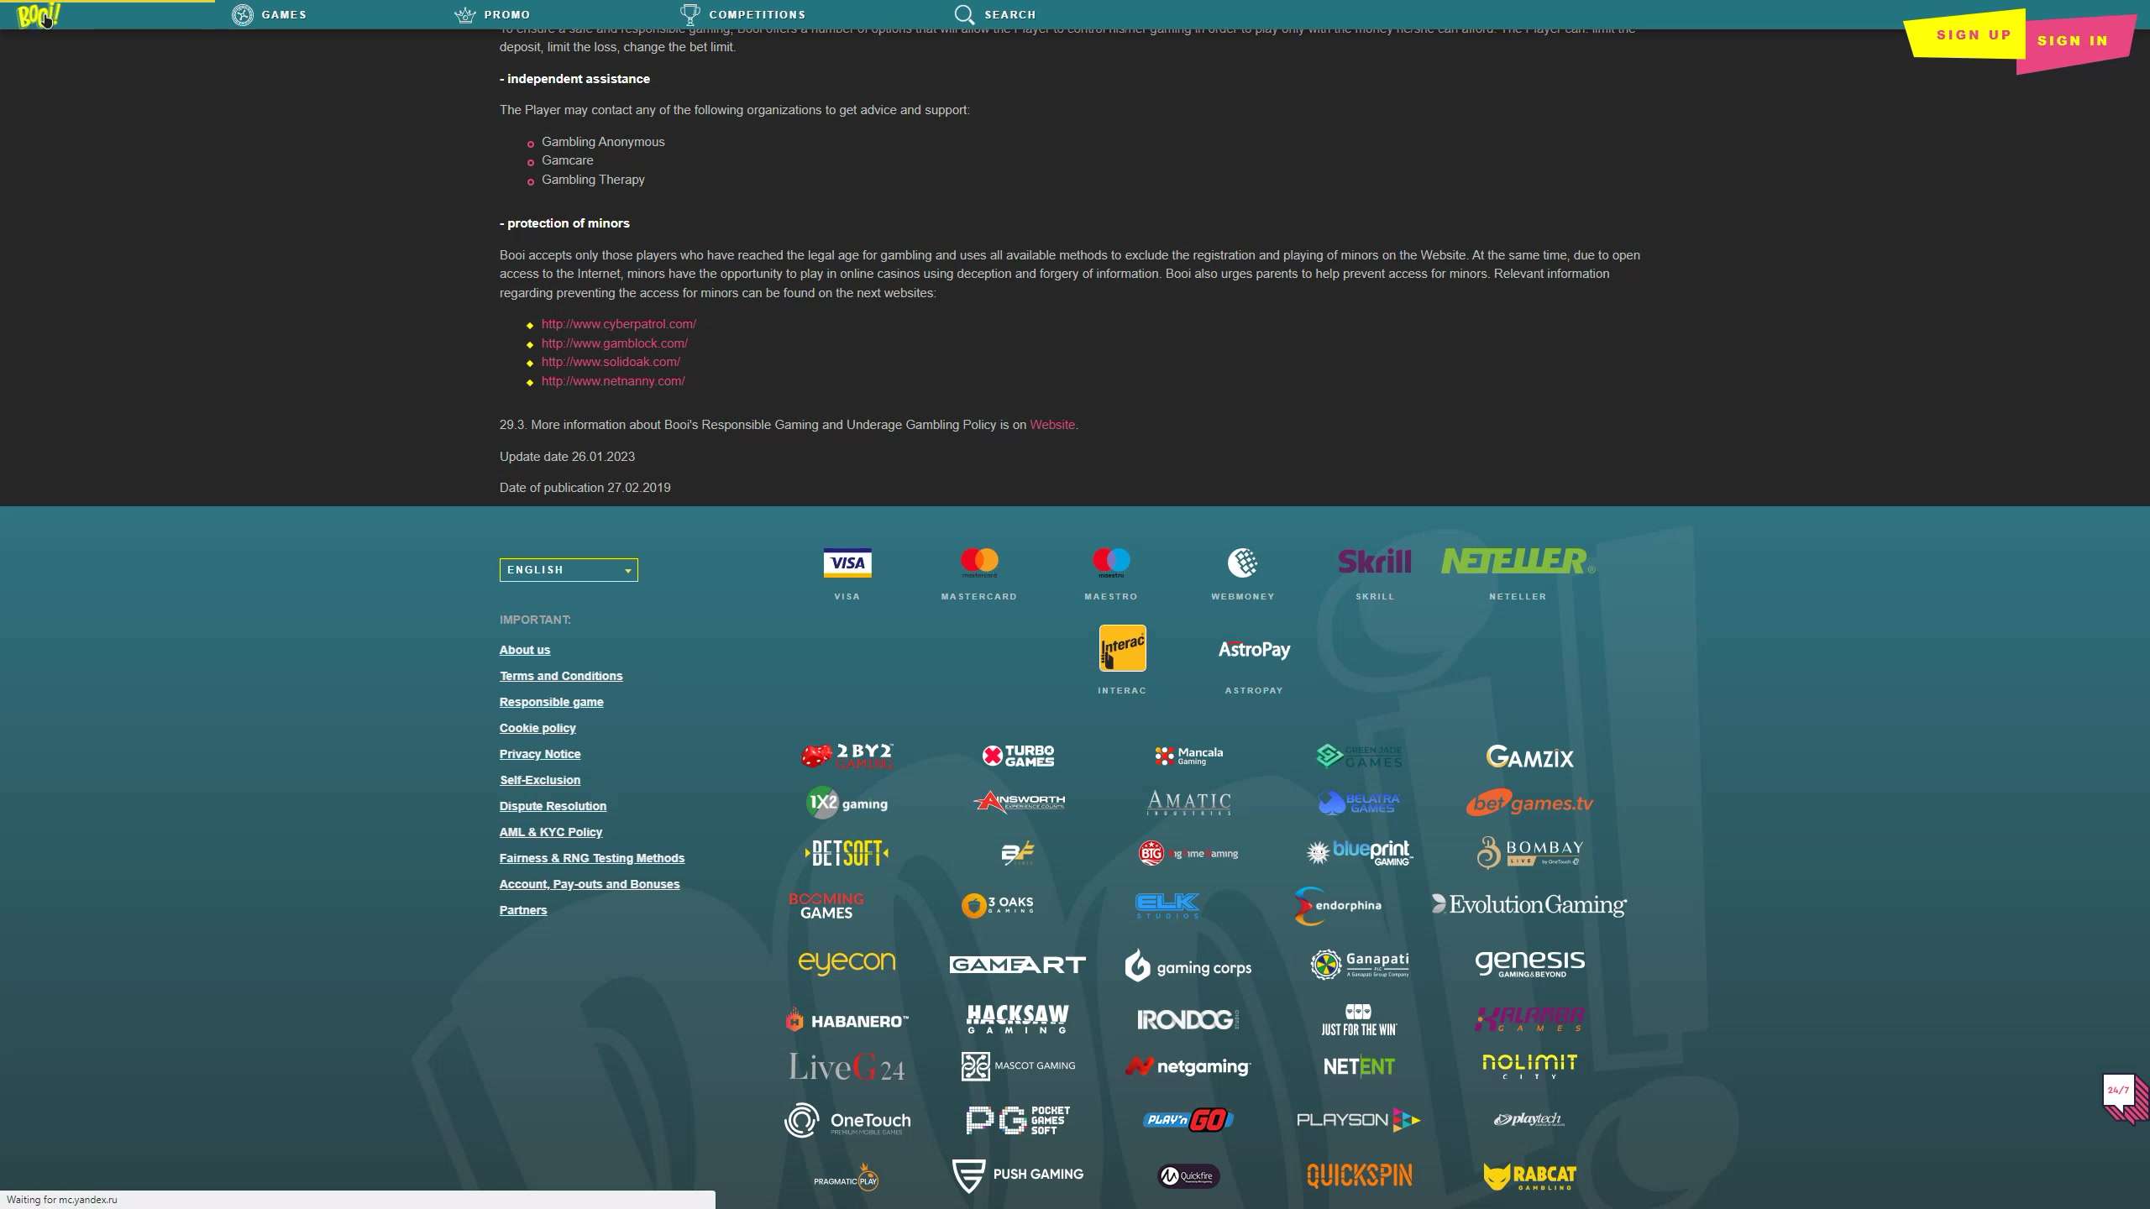2150x1209 pixels.
Task: Click the AstroPay payment logo
Action: click(x=1254, y=650)
